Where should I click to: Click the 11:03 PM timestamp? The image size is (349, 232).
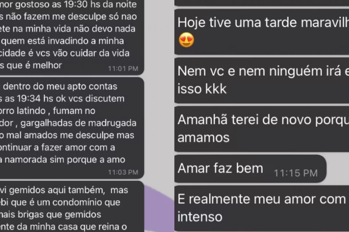click(123, 172)
